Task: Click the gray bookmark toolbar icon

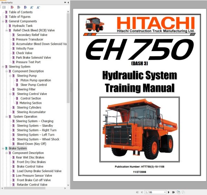Action: coord(19,7)
